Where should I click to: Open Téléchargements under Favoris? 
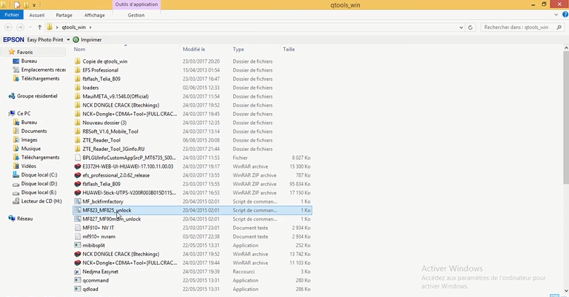[x=40, y=78]
